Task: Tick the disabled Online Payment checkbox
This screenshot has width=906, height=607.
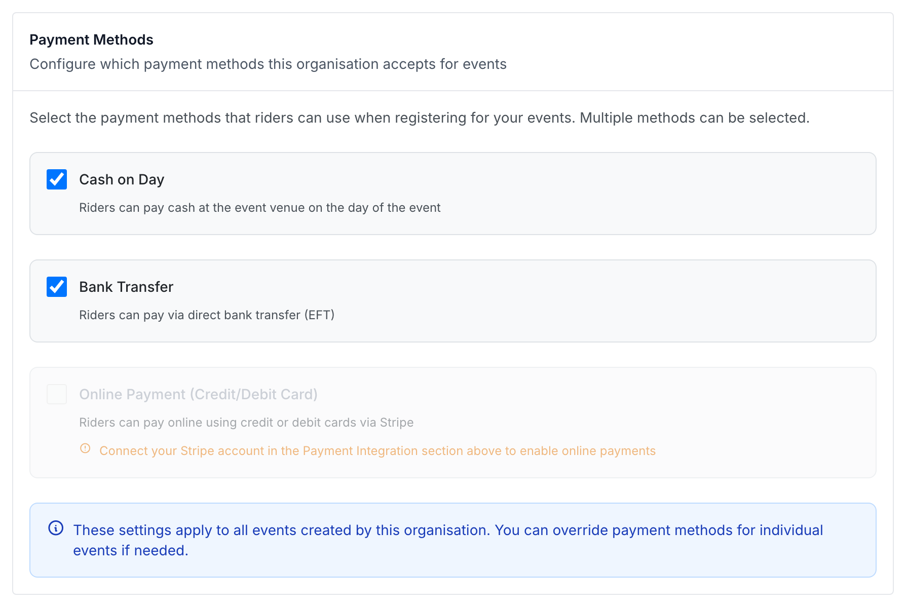Action: pos(57,394)
